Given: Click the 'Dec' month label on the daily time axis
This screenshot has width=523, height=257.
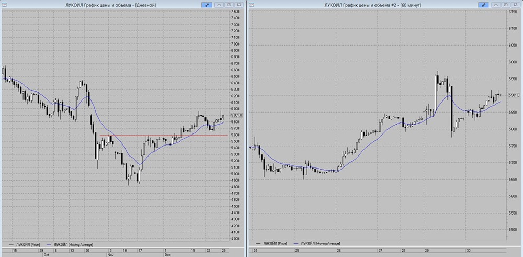Looking at the screenshot, I should (x=167, y=254).
